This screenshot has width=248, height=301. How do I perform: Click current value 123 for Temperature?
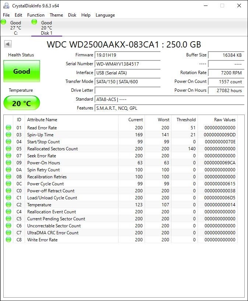(139, 205)
